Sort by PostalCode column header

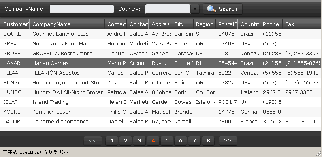coord(226,24)
